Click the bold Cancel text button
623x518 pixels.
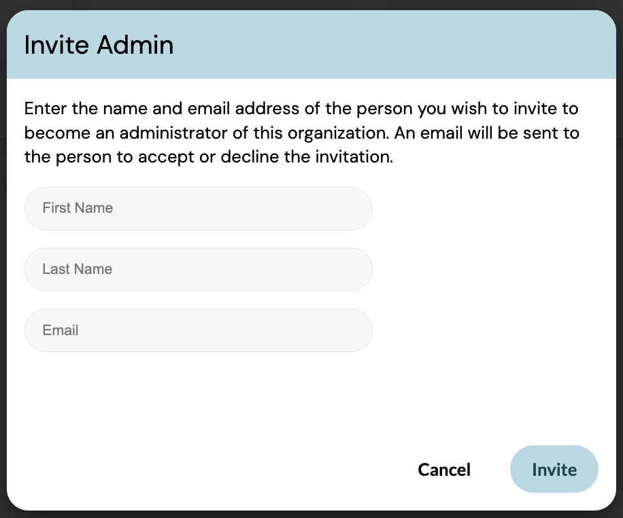coord(444,470)
